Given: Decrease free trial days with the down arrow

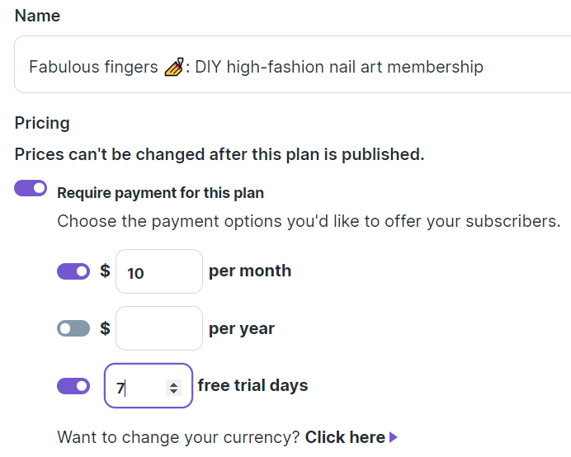Looking at the screenshot, I should coord(173,390).
